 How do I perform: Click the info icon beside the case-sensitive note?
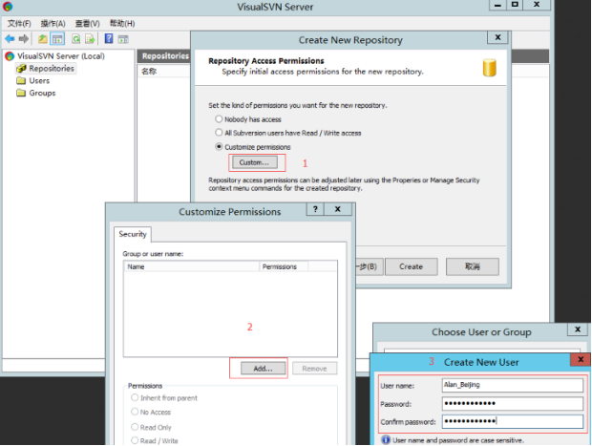386,440
